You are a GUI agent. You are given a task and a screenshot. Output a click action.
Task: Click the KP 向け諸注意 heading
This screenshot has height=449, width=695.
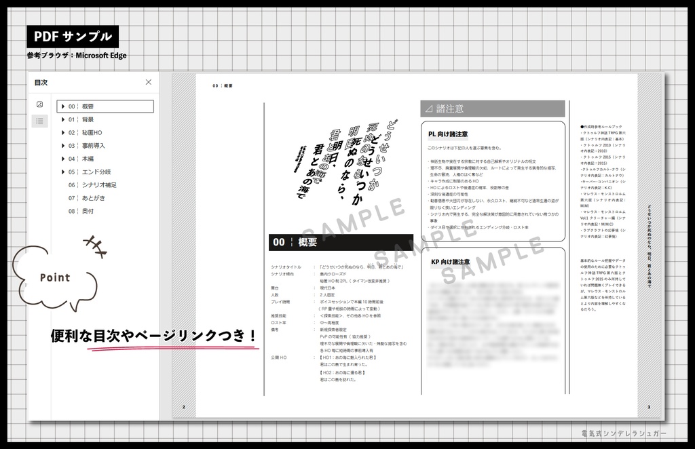coord(451,261)
